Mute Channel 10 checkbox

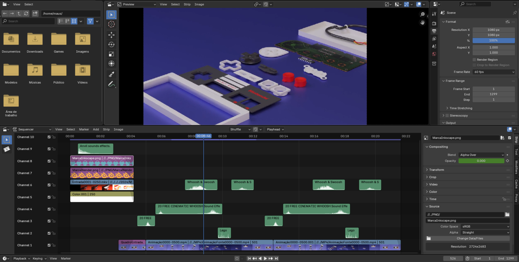[x=49, y=137]
